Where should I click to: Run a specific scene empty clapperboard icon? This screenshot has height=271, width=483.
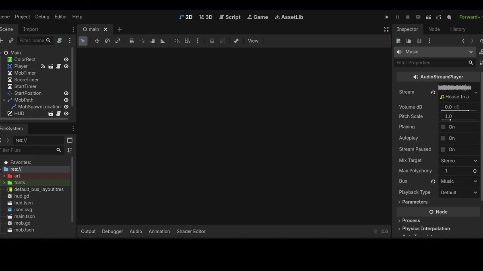pos(439,17)
